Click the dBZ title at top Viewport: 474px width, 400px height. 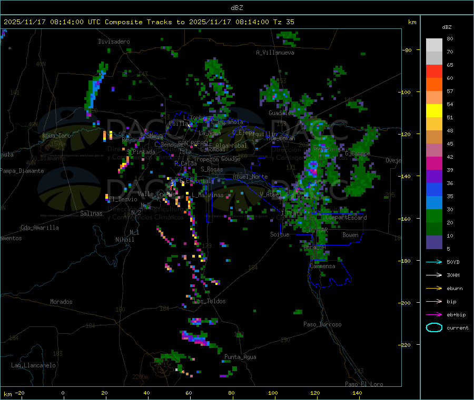(x=236, y=8)
